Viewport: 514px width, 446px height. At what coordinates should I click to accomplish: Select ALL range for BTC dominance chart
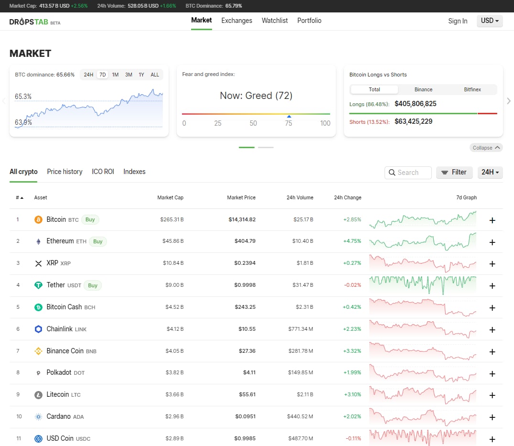(155, 75)
